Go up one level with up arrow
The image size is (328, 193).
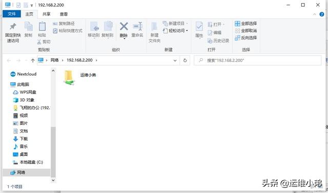pyautogui.click(x=33, y=60)
